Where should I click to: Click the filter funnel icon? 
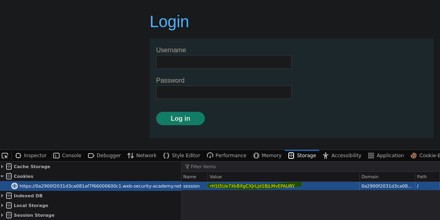[187, 167]
